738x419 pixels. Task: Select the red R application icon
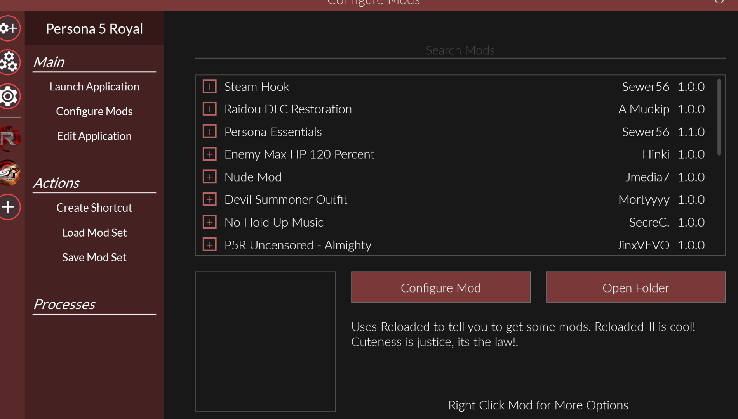click(9, 139)
